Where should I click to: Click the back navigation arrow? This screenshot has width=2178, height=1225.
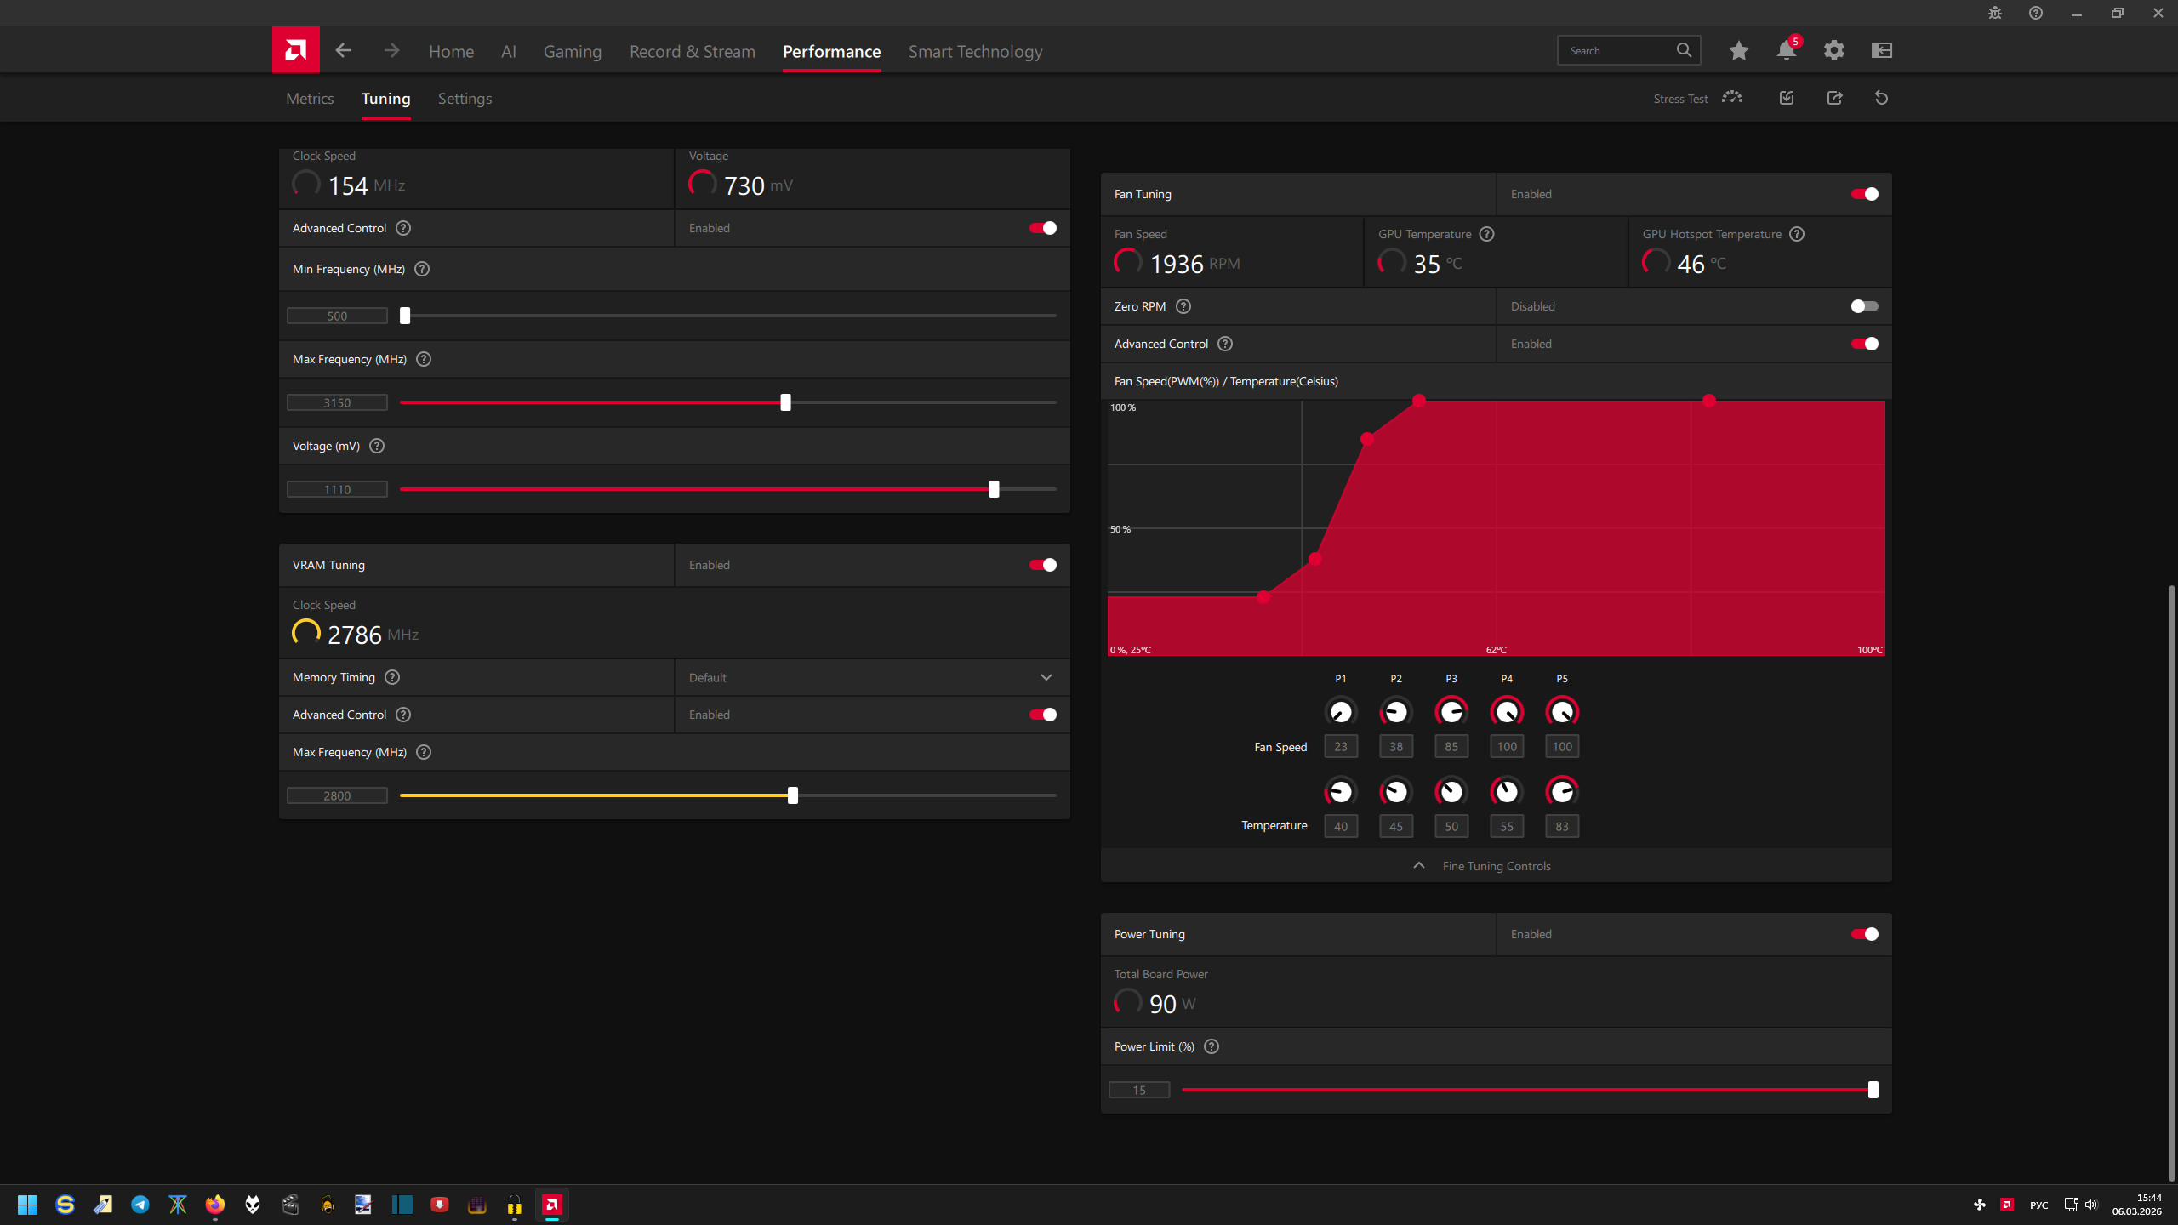pyautogui.click(x=343, y=51)
